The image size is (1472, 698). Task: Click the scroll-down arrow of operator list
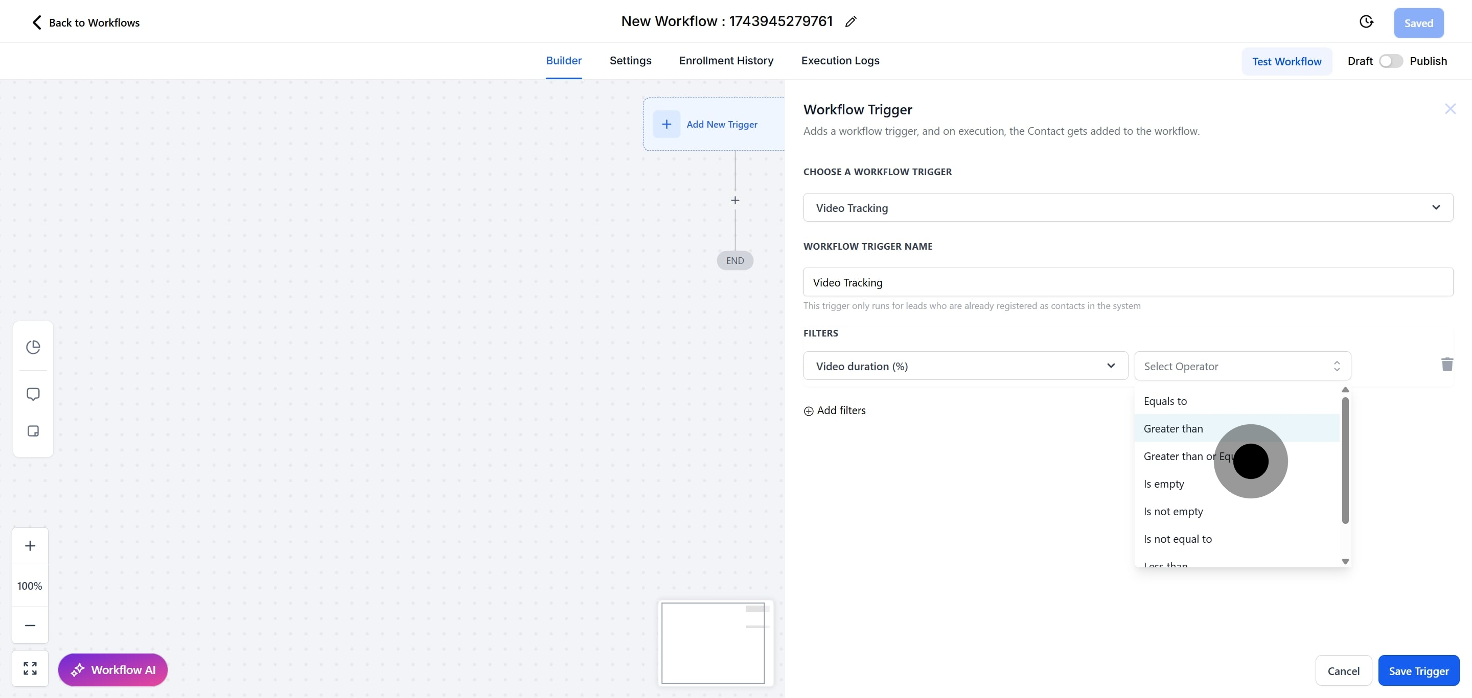1345,562
